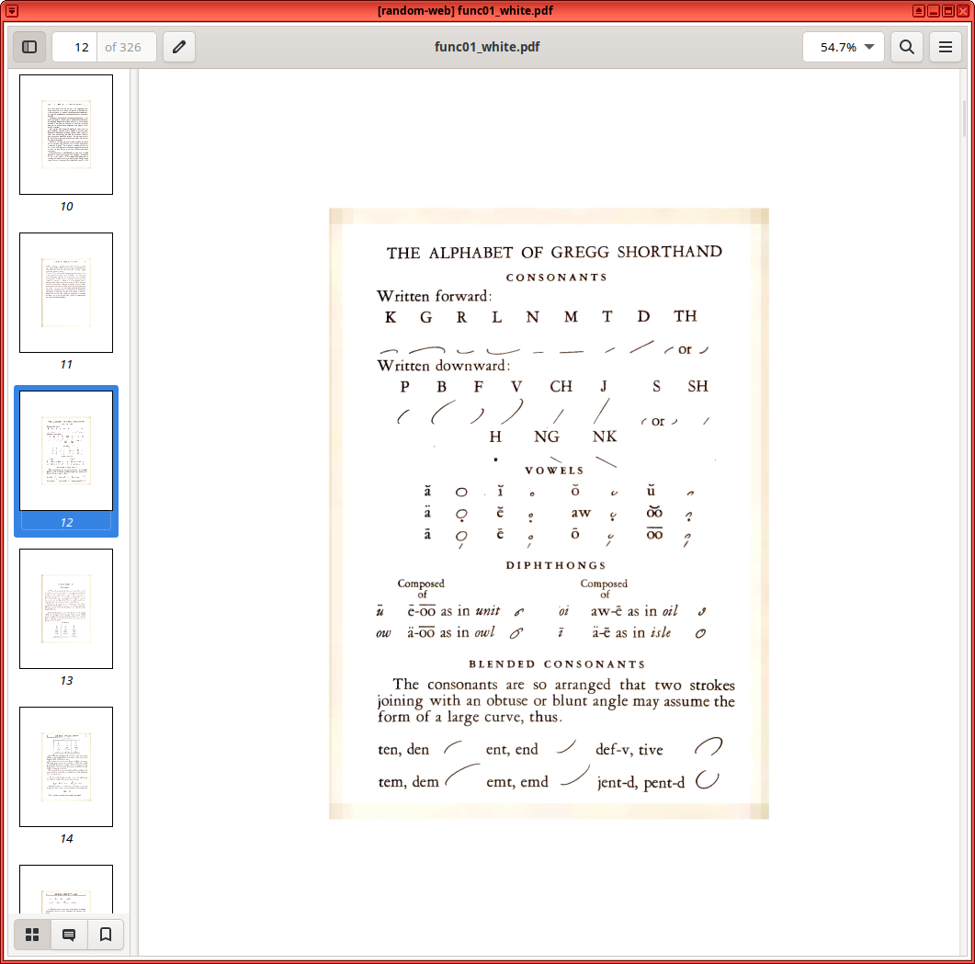
Task: Click the func01_white.pdf header title
Action: [x=487, y=47]
